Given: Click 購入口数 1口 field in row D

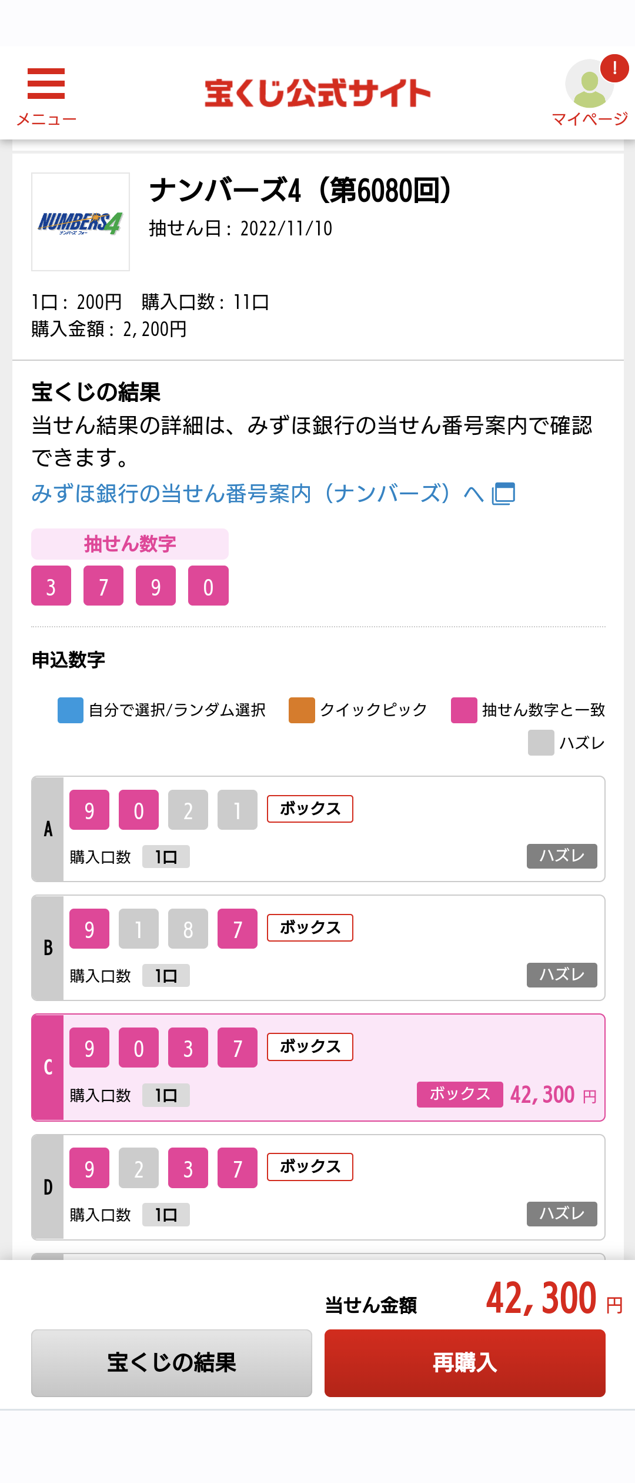Looking at the screenshot, I should click(166, 1215).
